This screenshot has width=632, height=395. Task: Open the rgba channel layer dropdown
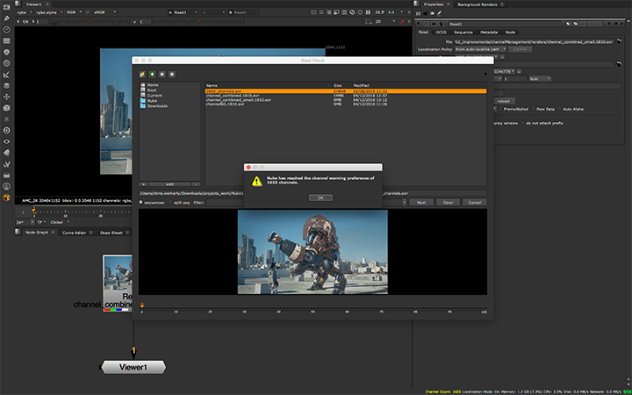(x=25, y=12)
